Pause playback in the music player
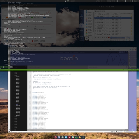 (101, 38)
